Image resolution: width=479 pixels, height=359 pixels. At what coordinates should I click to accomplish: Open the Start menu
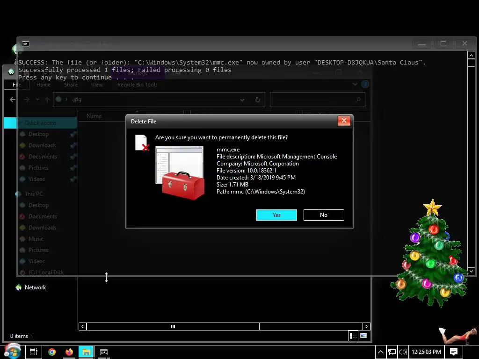point(12,352)
